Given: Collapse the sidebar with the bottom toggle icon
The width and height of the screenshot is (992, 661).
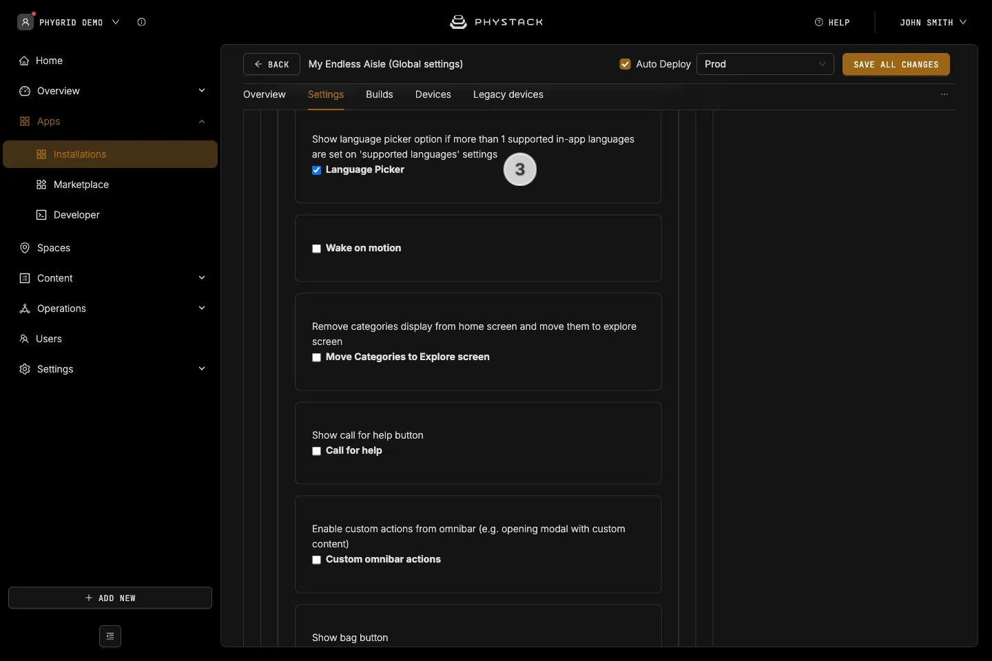Looking at the screenshot, I should tap(110, 636).
